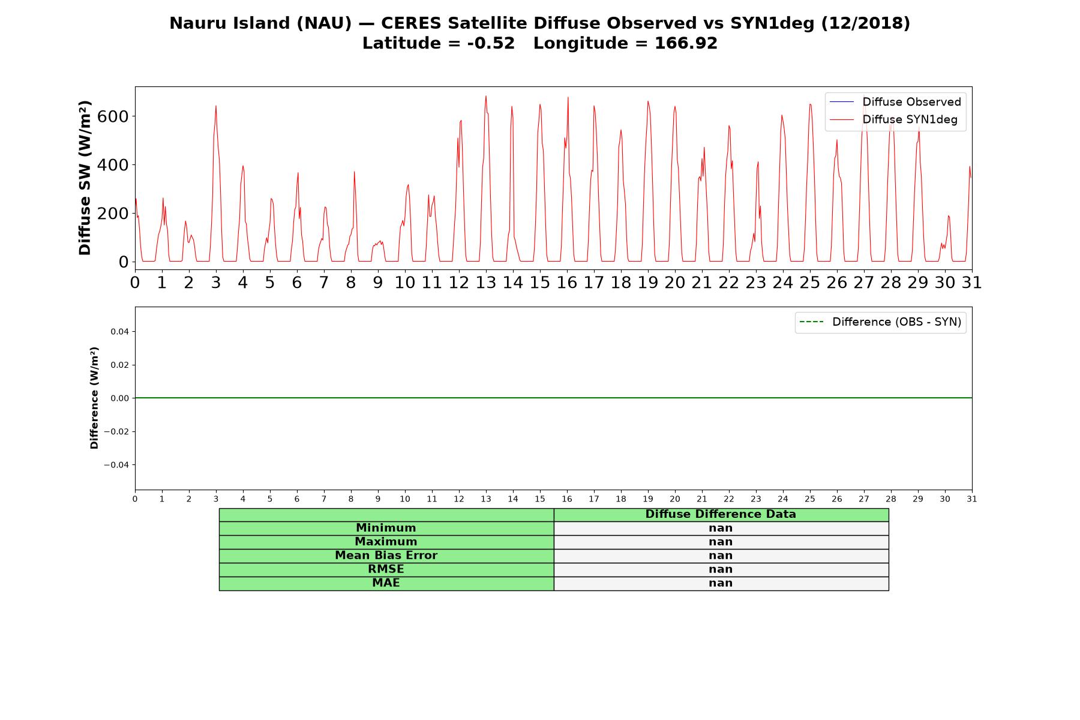The height and width of the screenshot is (720, 1080).
Task: Click day 13 tick on upper chart
Action: click(486, 283)
